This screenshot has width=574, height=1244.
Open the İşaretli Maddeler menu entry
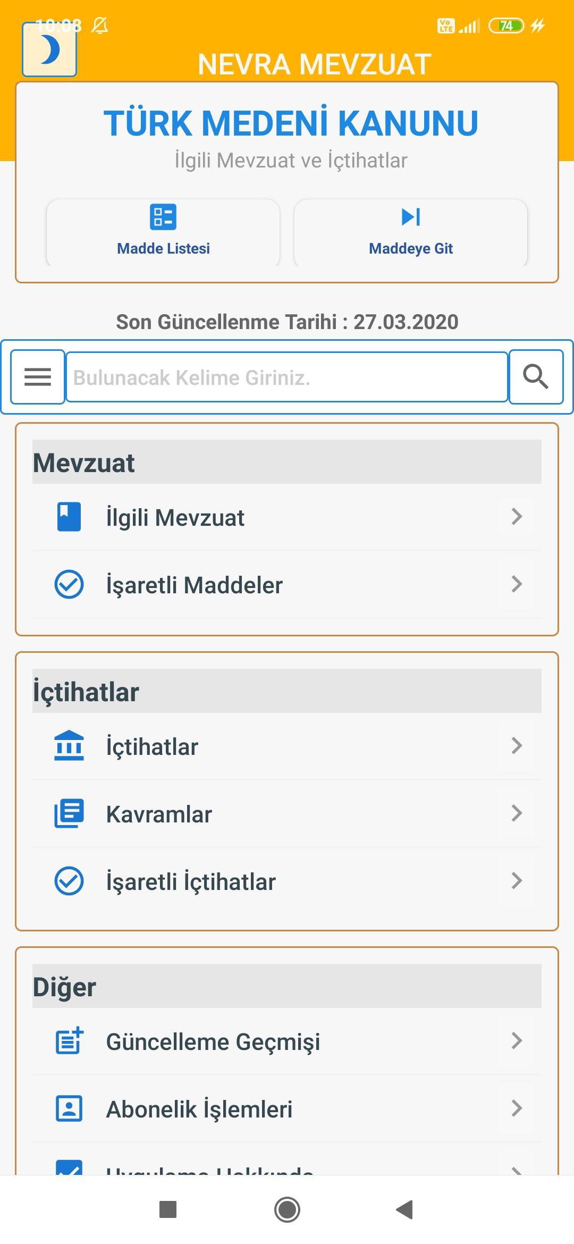[287, 585]
